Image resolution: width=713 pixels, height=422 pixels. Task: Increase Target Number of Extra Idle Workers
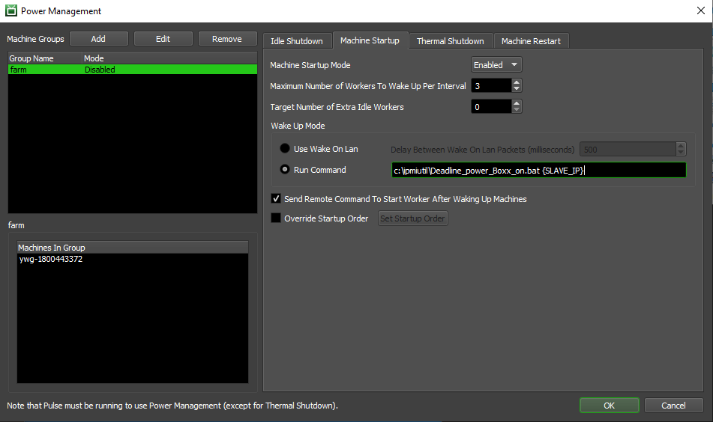[516, 103]
